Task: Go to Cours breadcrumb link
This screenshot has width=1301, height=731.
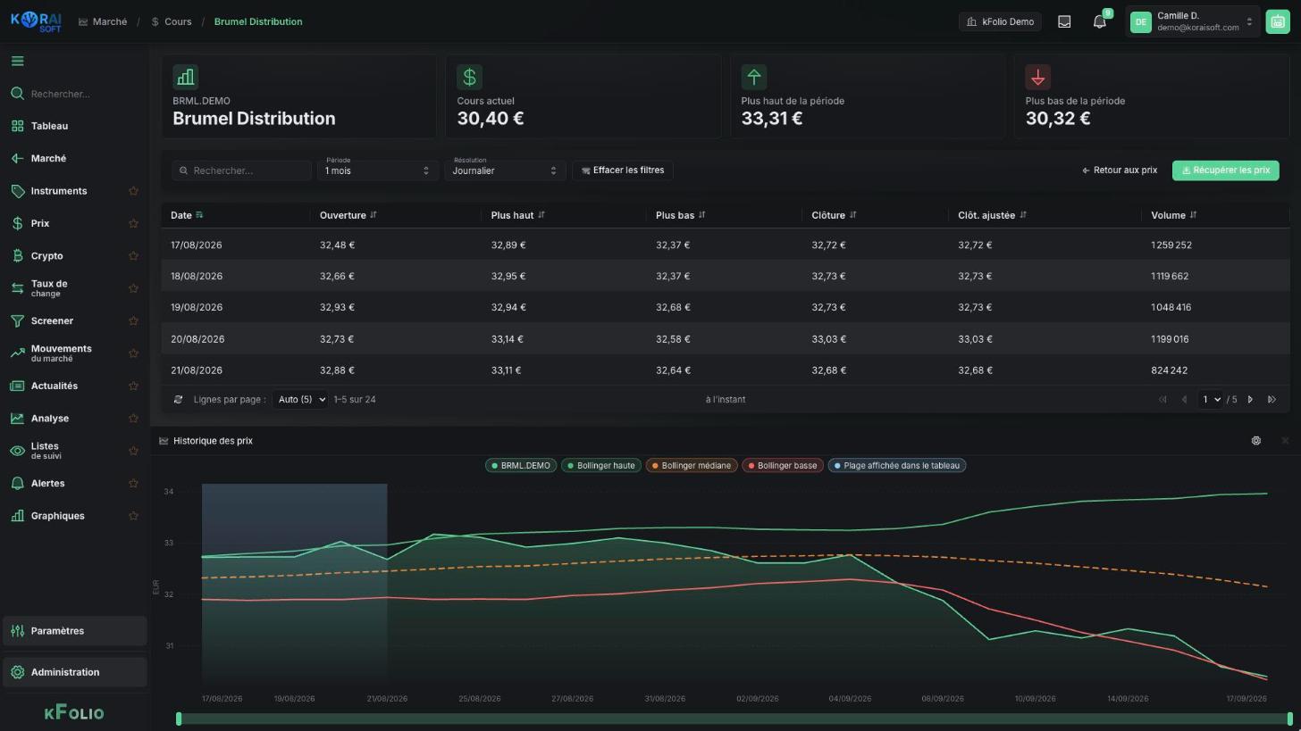Action: coord(171,21)
